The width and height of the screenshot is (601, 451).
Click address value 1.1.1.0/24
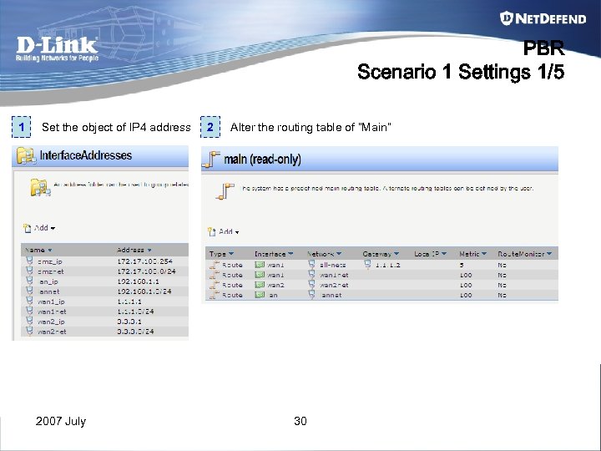[x=135, y=312]
